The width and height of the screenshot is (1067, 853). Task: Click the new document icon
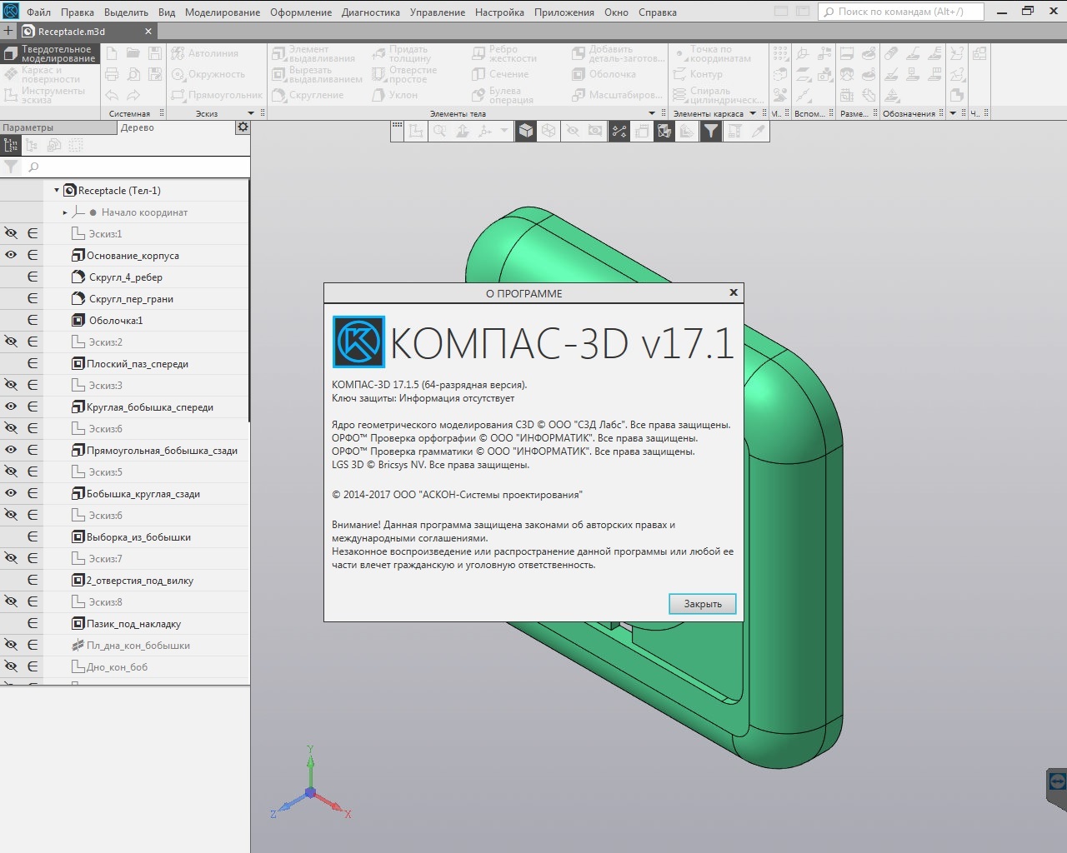[x=112, y=52]
